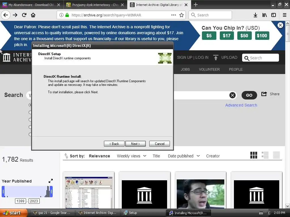Image resolution: width=290 pixels, height=217 pixels.
Task: Open the Firefox hamburger menu
Action: 285,15
